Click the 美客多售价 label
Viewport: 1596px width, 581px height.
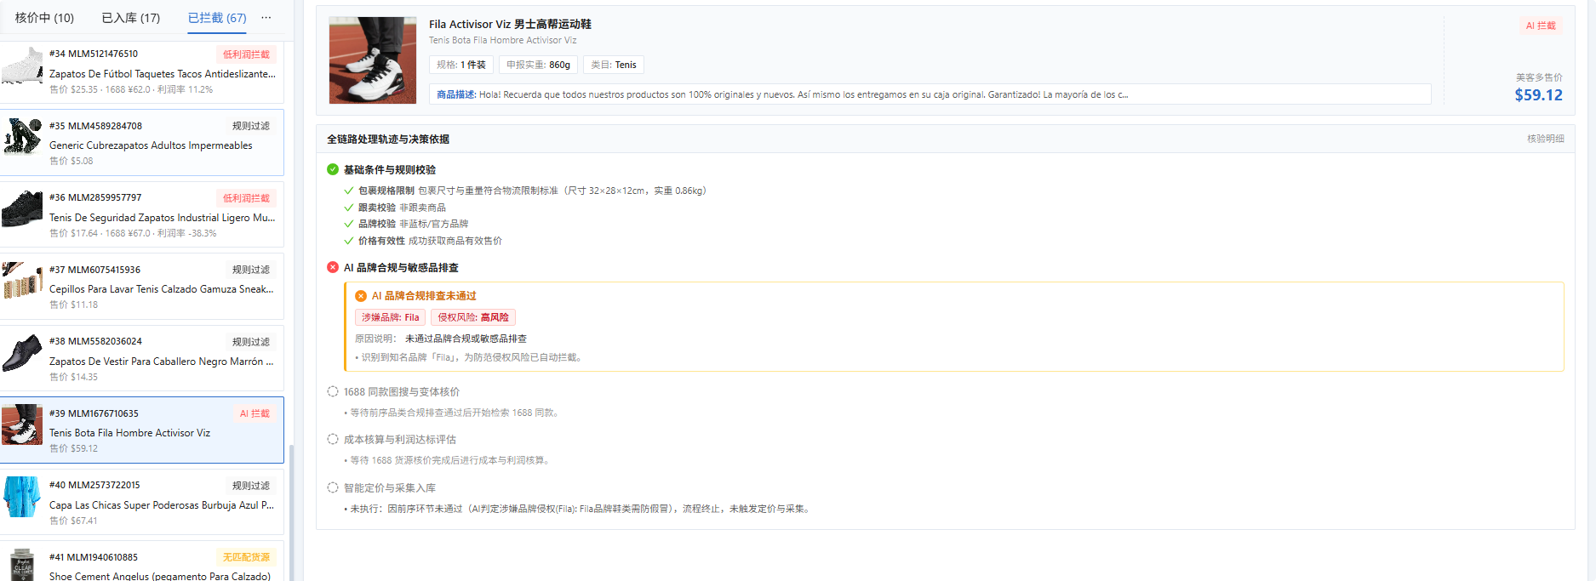coord(1539,77)
